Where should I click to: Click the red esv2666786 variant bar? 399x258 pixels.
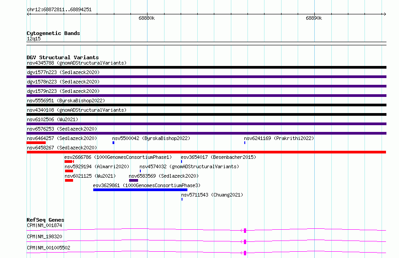point(69,162)
